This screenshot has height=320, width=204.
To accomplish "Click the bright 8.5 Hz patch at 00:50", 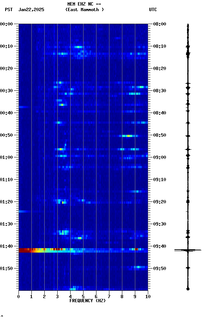I will [128, 136].
